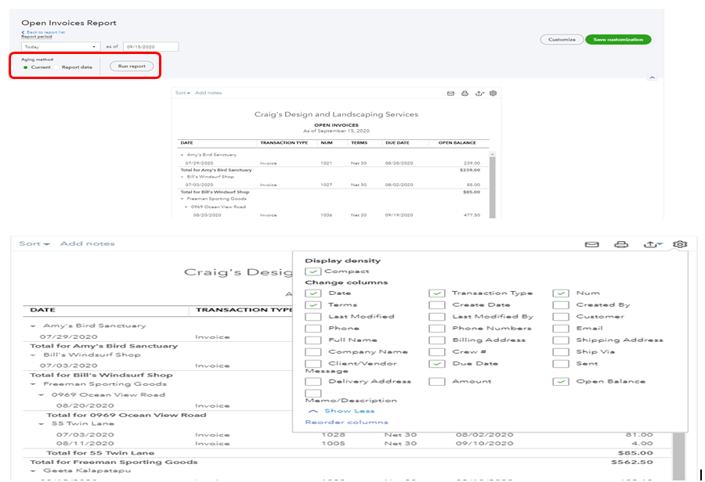Enable the Delivery Address column checkbox
The width and height of the screenshot is (705, 482).
tap(313, 381)
